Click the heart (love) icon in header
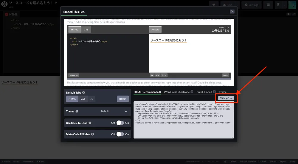Screen dimensions: 298x164 tap(213, 5)
